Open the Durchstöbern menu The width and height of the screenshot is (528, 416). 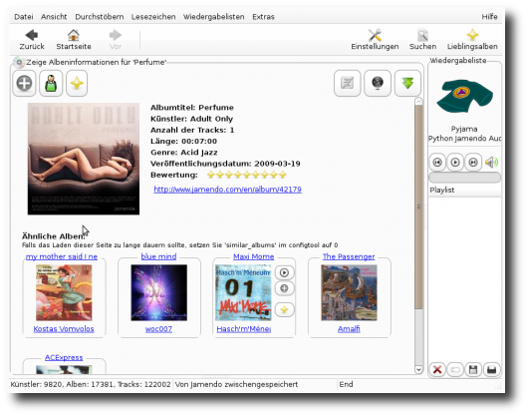tap(100, 17)
